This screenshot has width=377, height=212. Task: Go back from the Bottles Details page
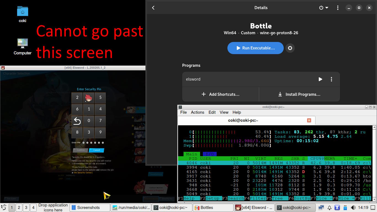point(153,8)
